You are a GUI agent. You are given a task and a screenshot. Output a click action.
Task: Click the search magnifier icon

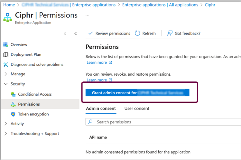coord(90,122)
